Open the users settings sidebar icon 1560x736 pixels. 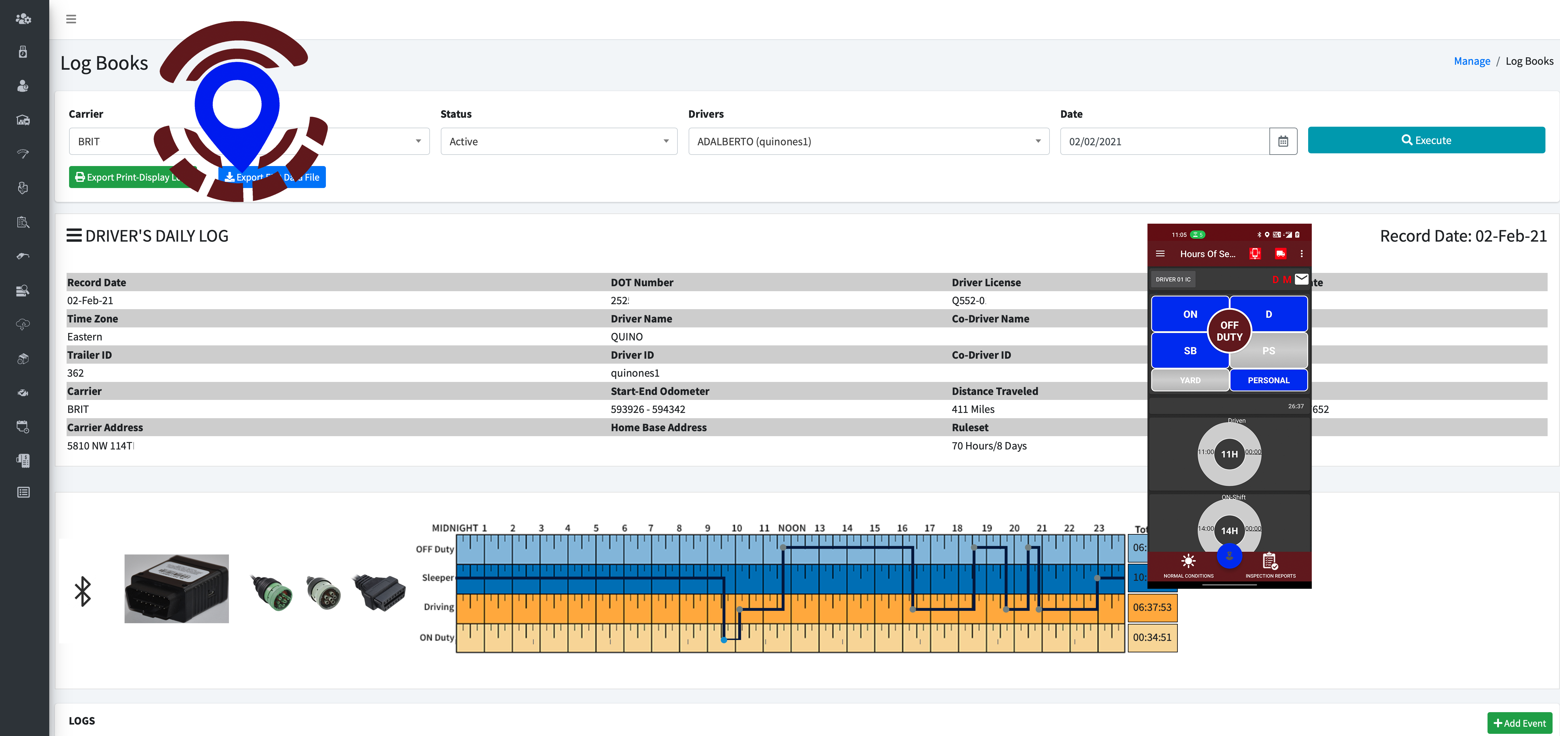(x=23, y=19)
